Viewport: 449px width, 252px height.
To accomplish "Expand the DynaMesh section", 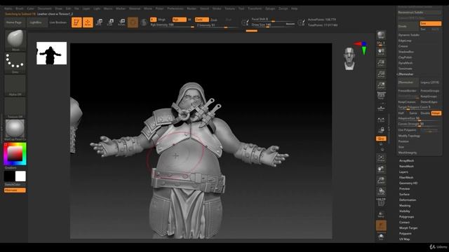I will pyautogui.click(x=406, y=63).
